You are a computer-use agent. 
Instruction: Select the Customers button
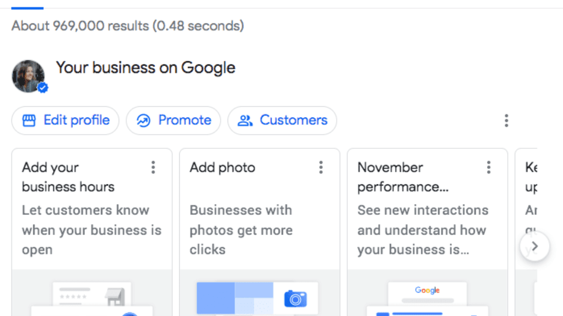click(x=282, y=121)
